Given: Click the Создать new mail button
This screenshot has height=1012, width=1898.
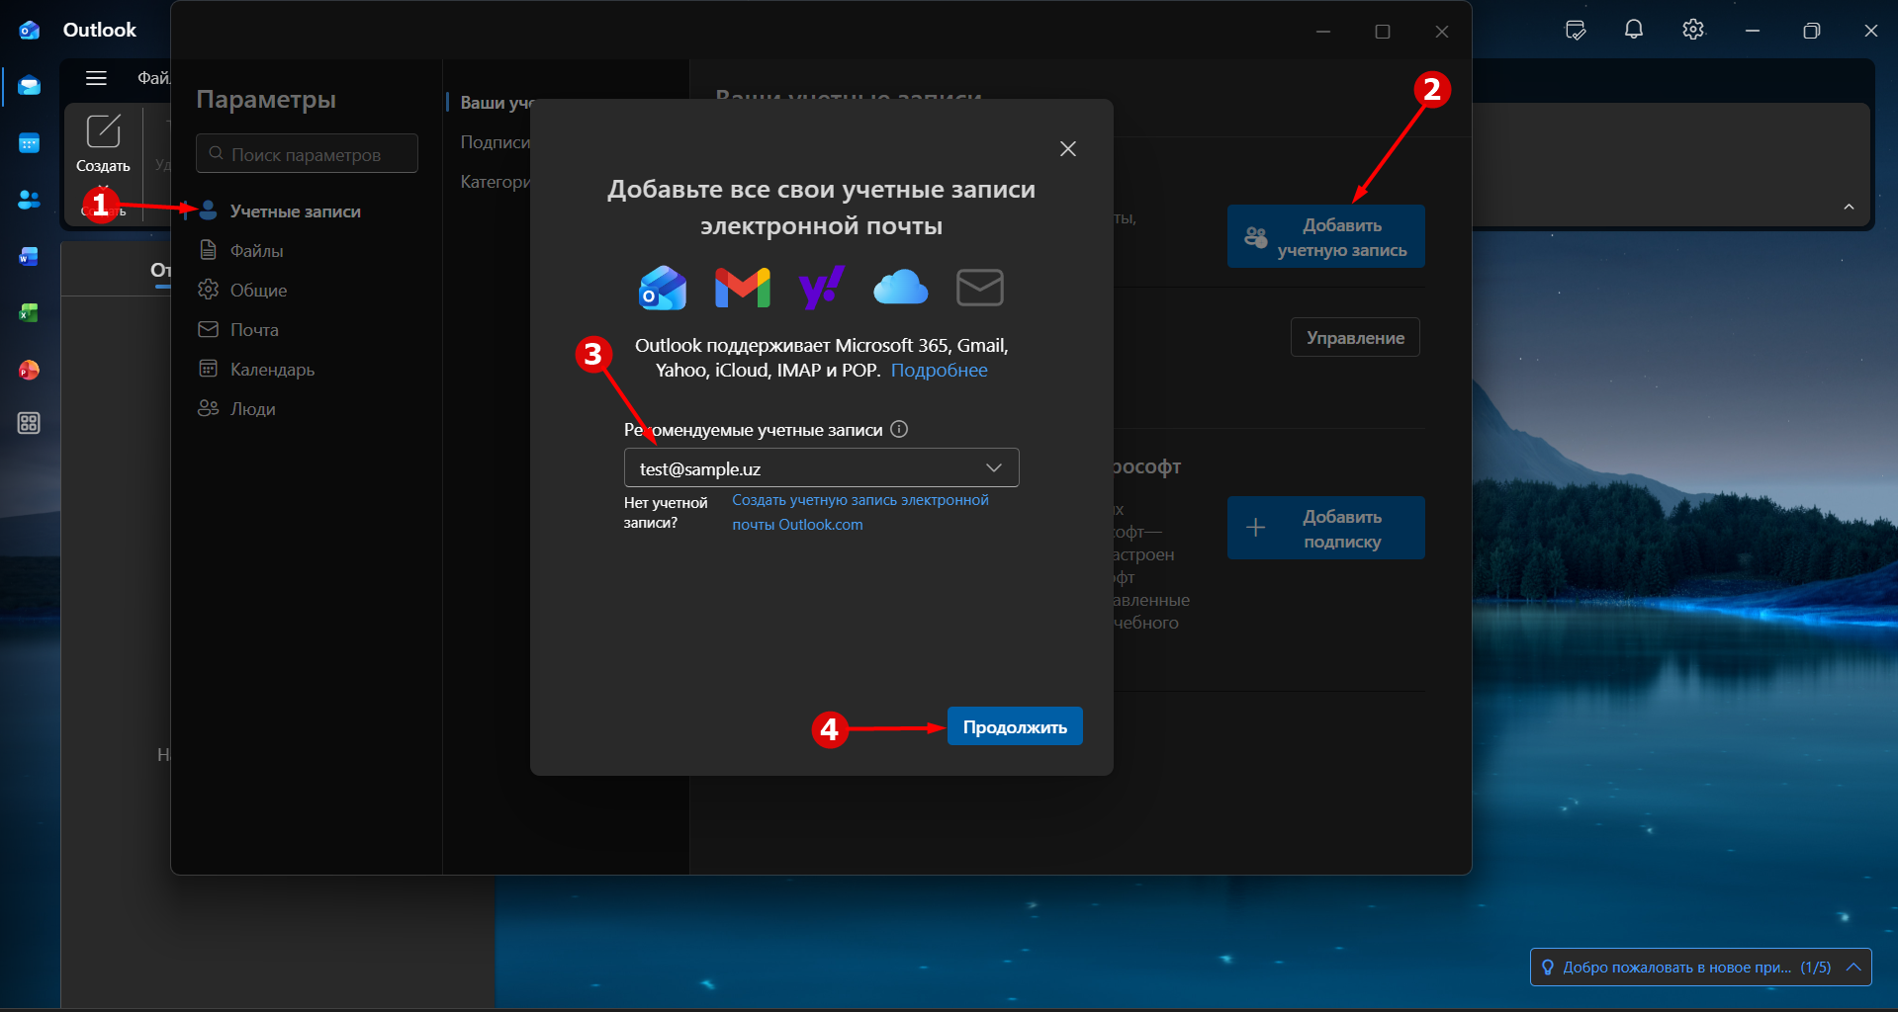Looking at the screenshot, I should pos(103,144).
